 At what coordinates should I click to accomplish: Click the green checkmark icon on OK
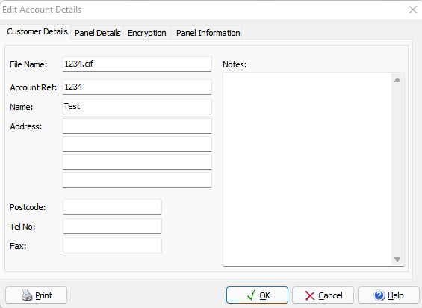(251, 295)
